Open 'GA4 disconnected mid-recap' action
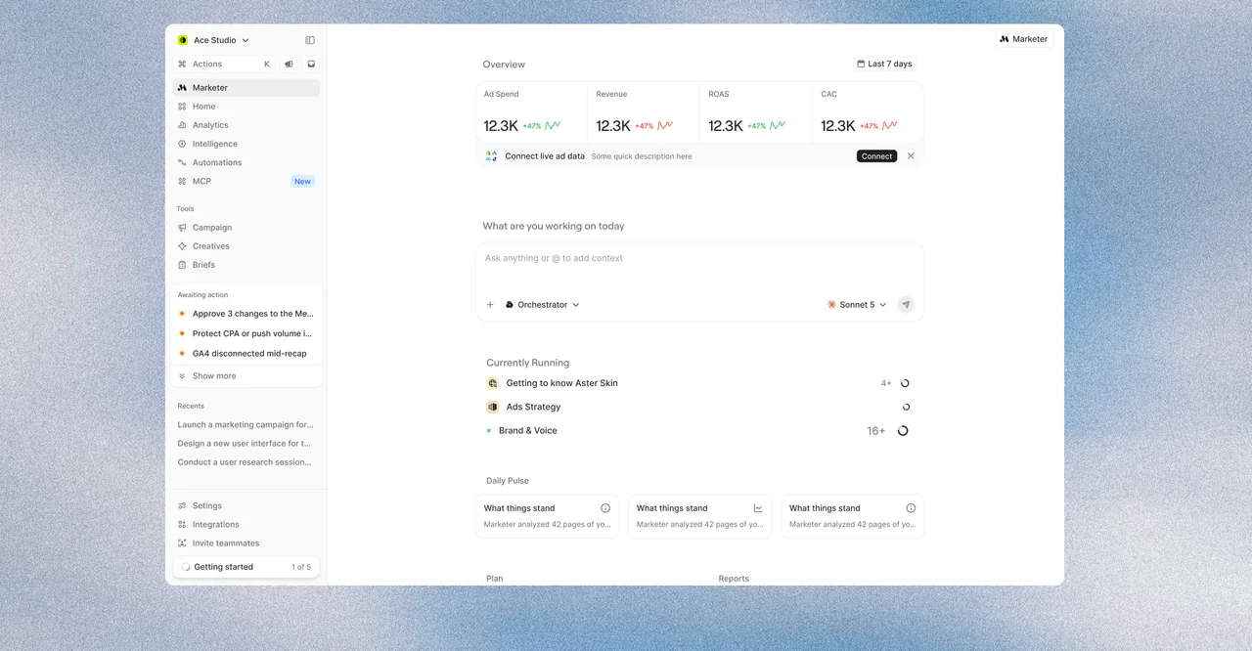1252x651 pixels. (246, 354)
